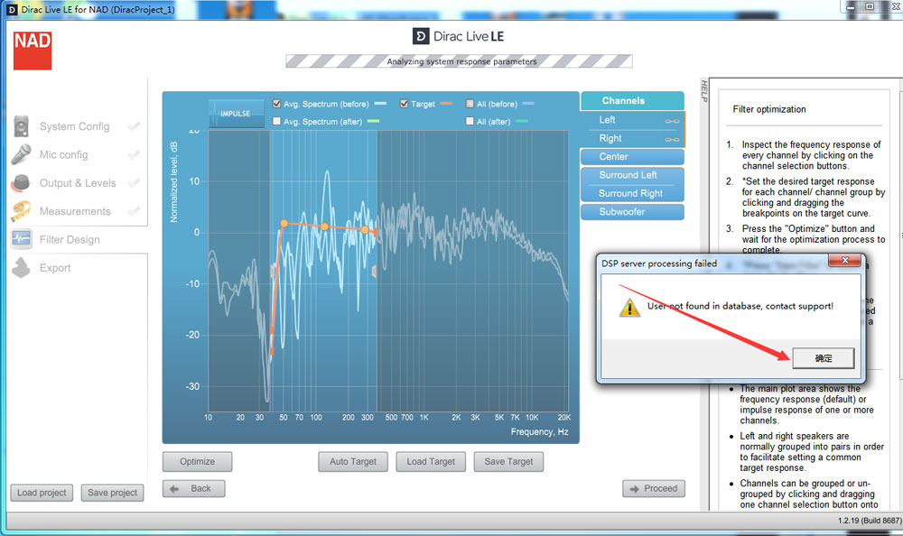The image size is (903, 536).
Task: Open Export step
Action: point(55,268)
